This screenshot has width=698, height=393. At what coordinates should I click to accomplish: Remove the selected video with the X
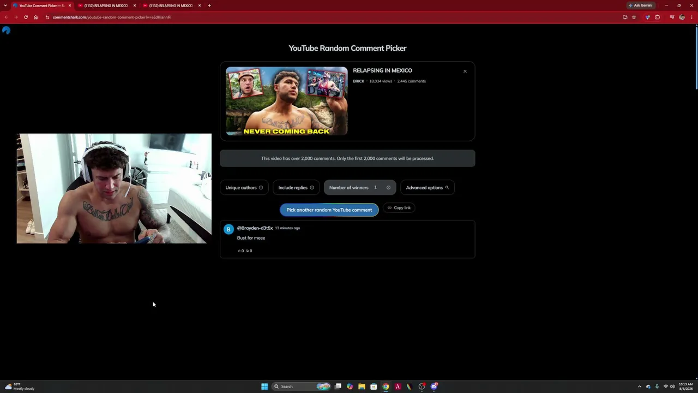point(465,72)
